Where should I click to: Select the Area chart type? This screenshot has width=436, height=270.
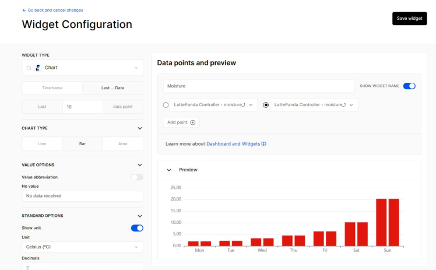[x=122, y=143]
